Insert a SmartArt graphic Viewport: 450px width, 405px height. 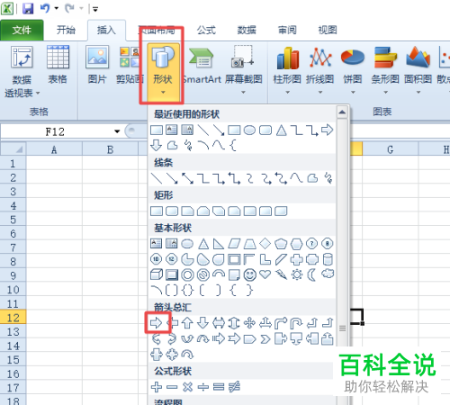click(202, 66)
